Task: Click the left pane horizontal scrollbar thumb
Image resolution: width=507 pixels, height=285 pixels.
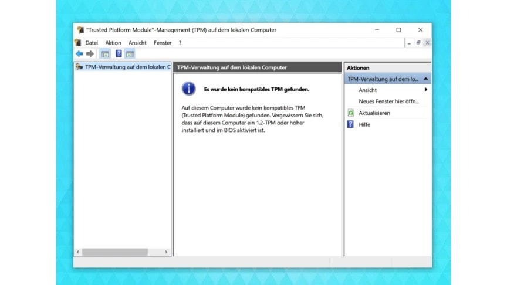Action: click(114, 252)
